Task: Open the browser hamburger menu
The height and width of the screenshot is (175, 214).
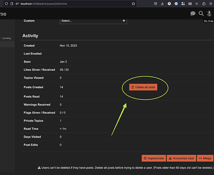Action: [211, 4]
